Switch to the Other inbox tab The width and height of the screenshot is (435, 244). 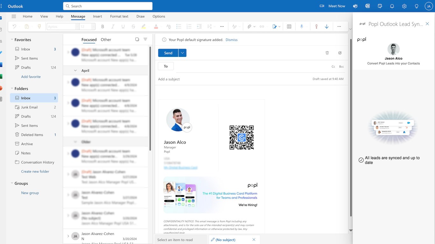pos(106,40)
